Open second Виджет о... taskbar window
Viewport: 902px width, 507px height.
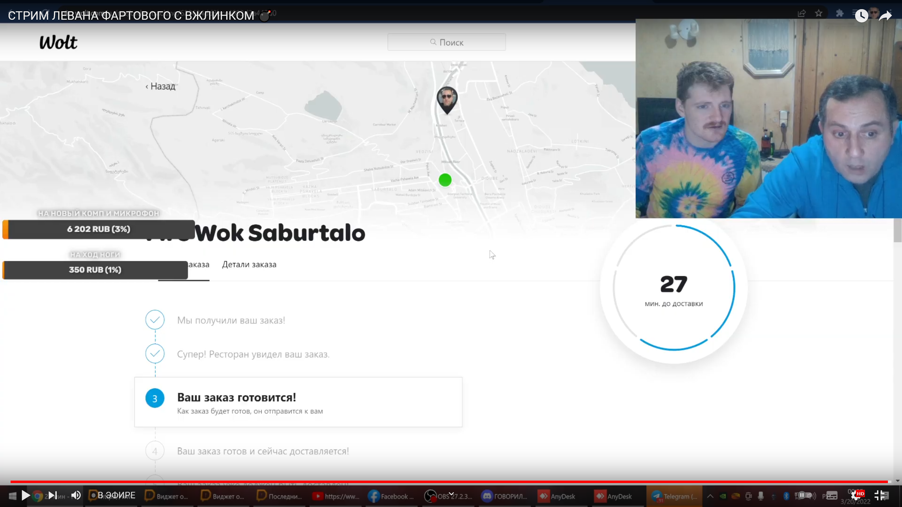(x=223, y=496)
